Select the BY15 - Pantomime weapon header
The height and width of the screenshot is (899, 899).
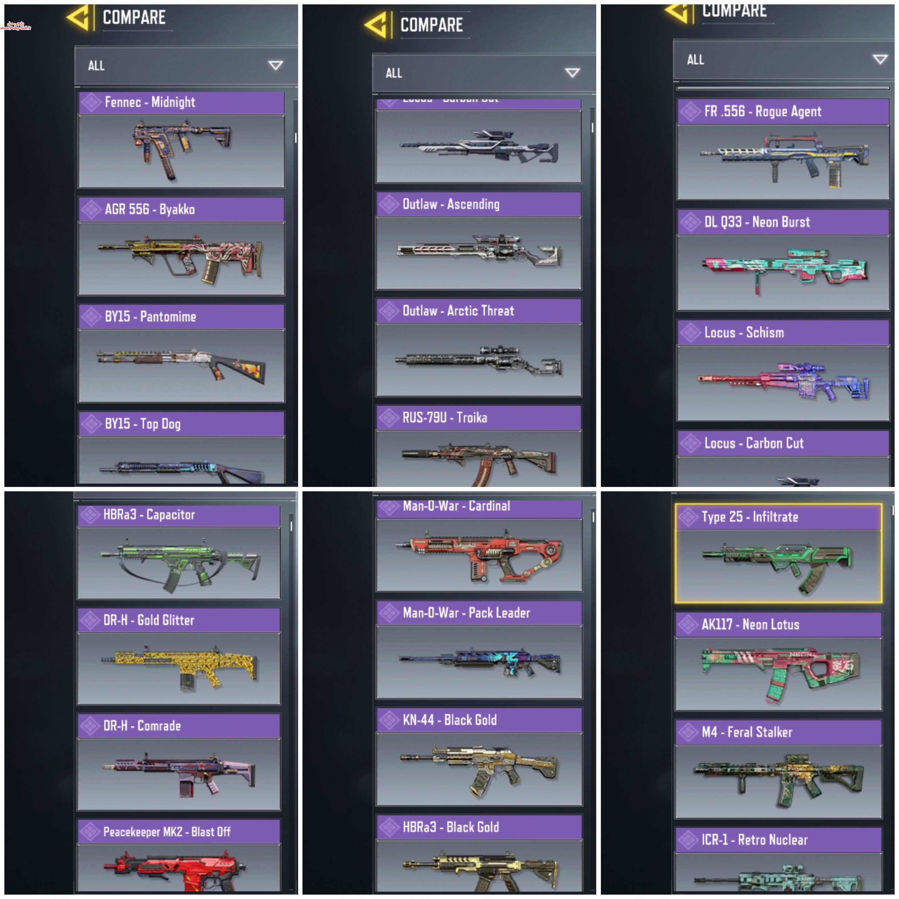pos(181,317)
